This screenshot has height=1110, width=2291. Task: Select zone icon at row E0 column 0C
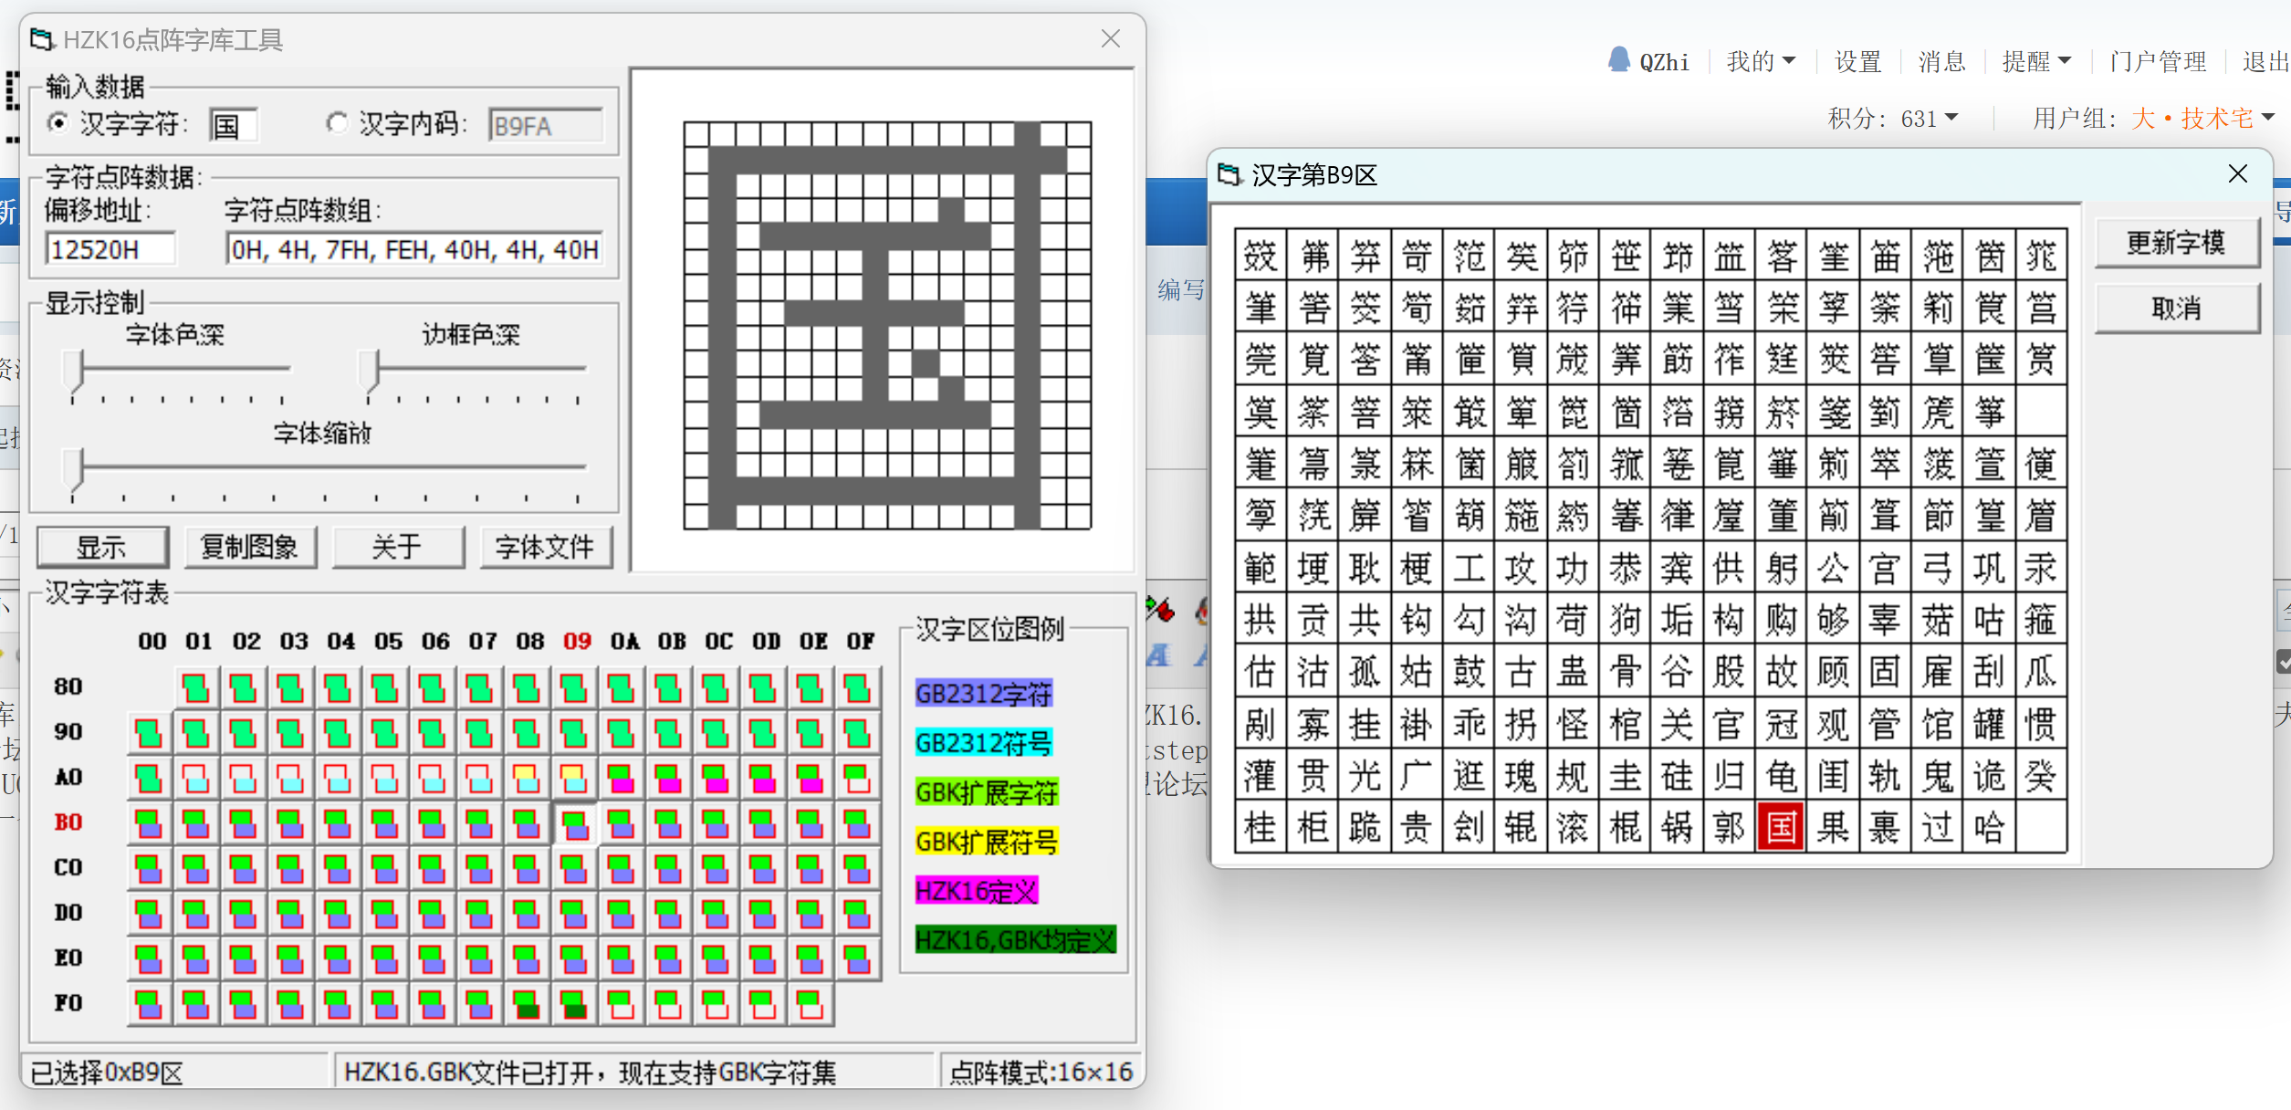coord(716,959)
